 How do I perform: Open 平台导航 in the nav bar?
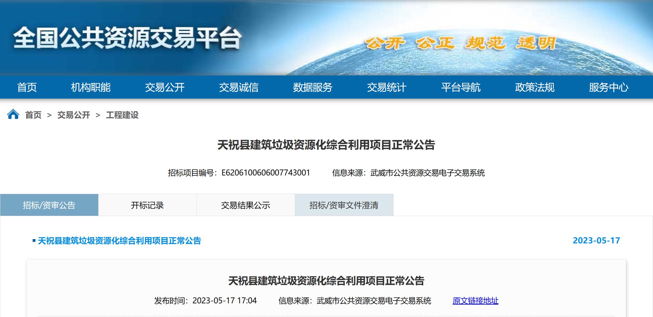coord(461,87)
